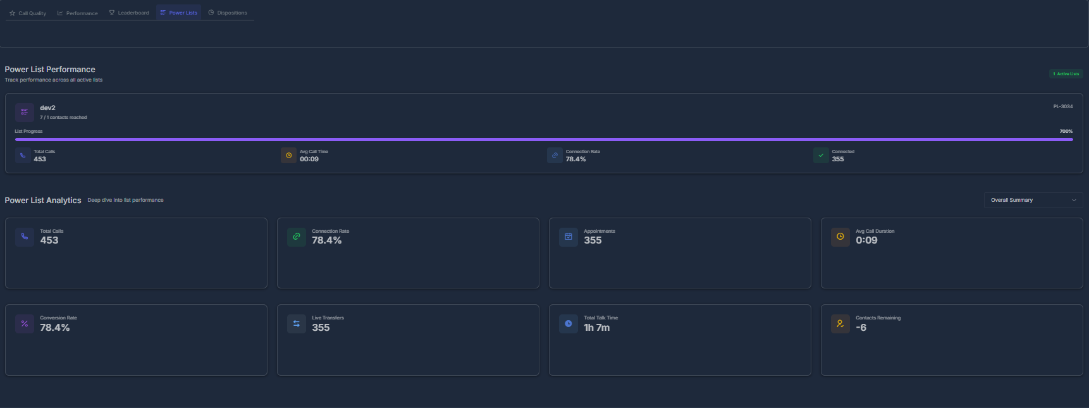Click the Conversion Rate percentage icon

(x=24, y=323)
